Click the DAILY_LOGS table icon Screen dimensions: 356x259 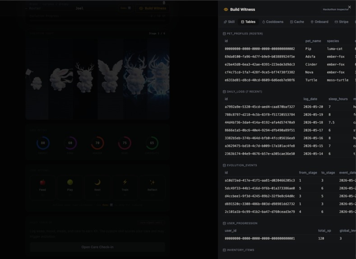224,92
